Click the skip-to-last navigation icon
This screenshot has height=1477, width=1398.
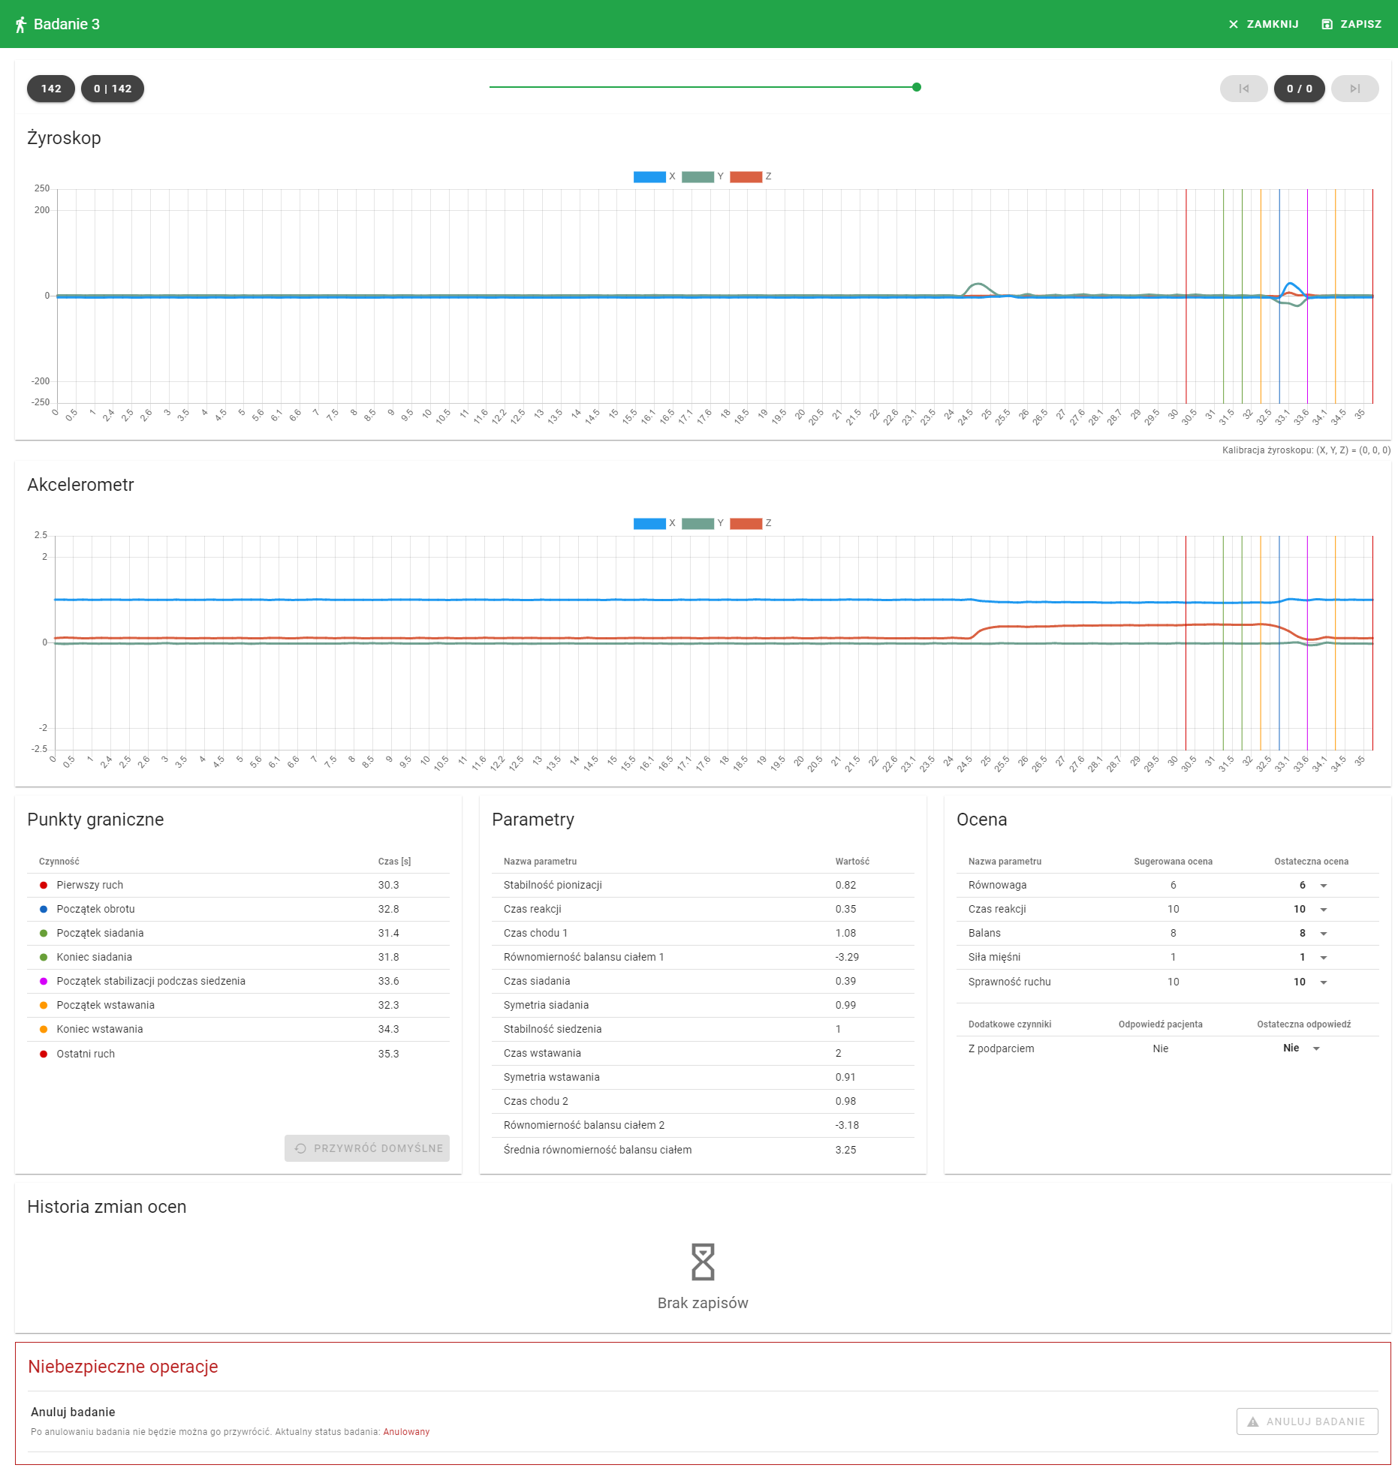1354,89
